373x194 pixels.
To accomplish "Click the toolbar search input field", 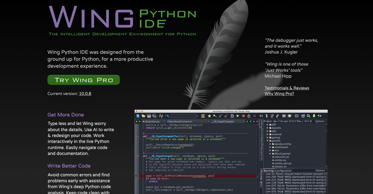I will coord(183,116).
